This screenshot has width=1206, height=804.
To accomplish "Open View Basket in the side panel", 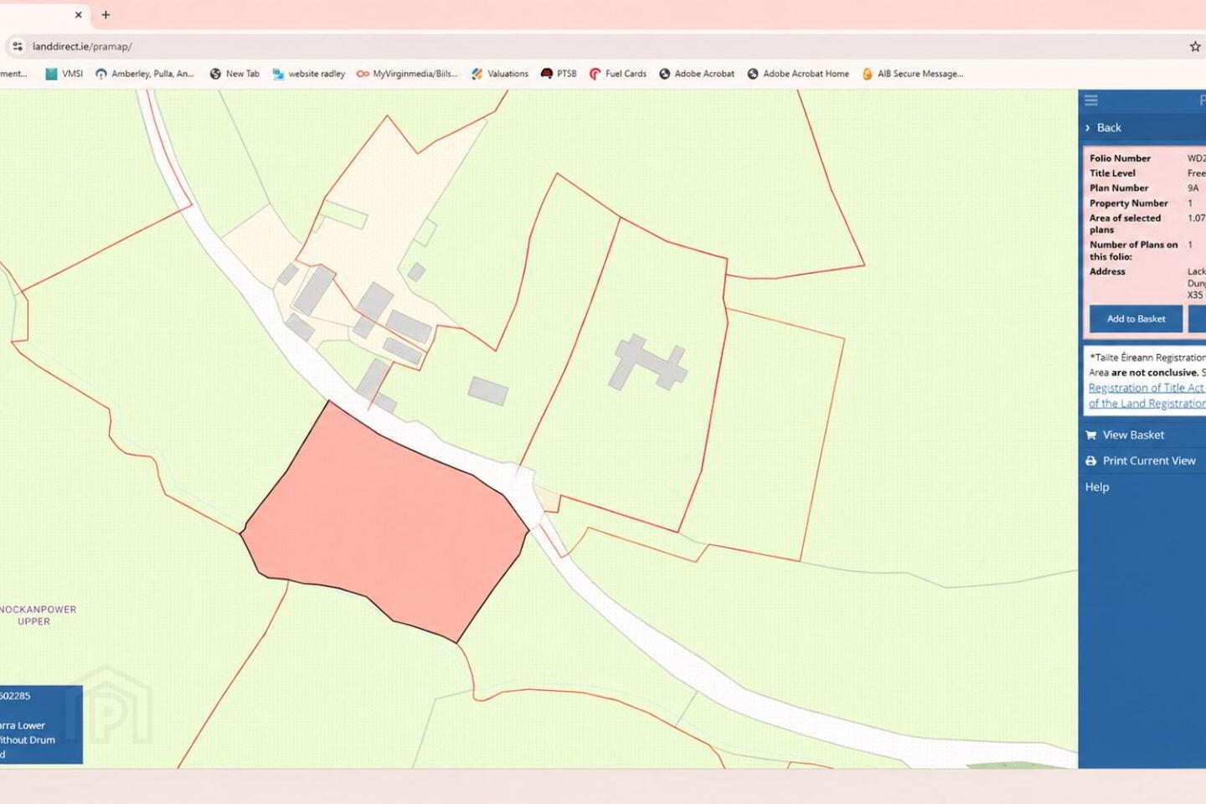I will pos(1125,435).
